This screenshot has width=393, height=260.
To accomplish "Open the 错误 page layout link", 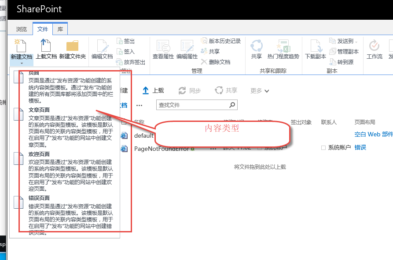I will point(360,147).
